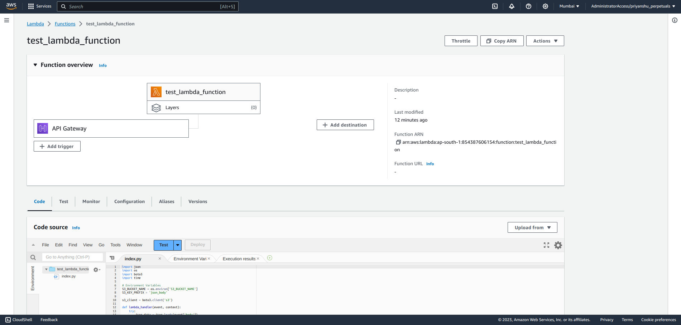Click the index.py file icon in tree

pyautogui.click(x=56, y=276)
